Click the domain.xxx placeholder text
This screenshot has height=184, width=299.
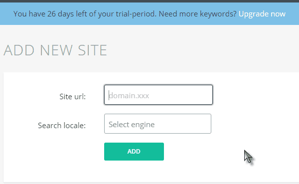point(129,96)
